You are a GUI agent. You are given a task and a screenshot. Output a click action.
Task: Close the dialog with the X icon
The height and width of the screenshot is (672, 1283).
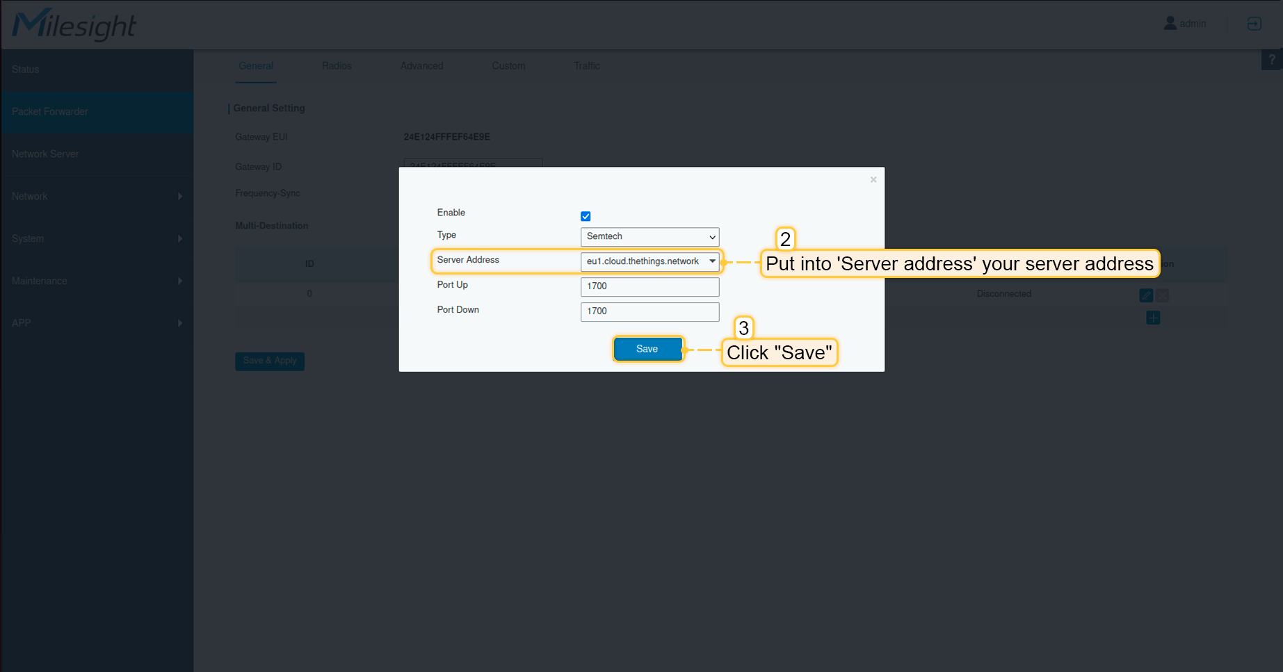[873, 180]
